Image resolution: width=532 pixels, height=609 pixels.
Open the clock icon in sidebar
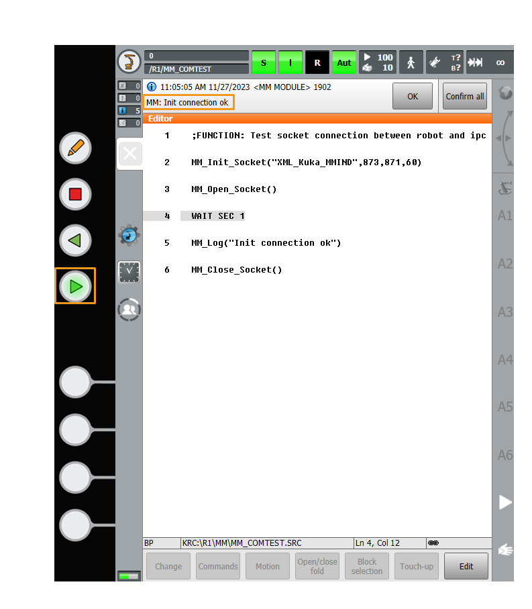click(x=129, y=272)
